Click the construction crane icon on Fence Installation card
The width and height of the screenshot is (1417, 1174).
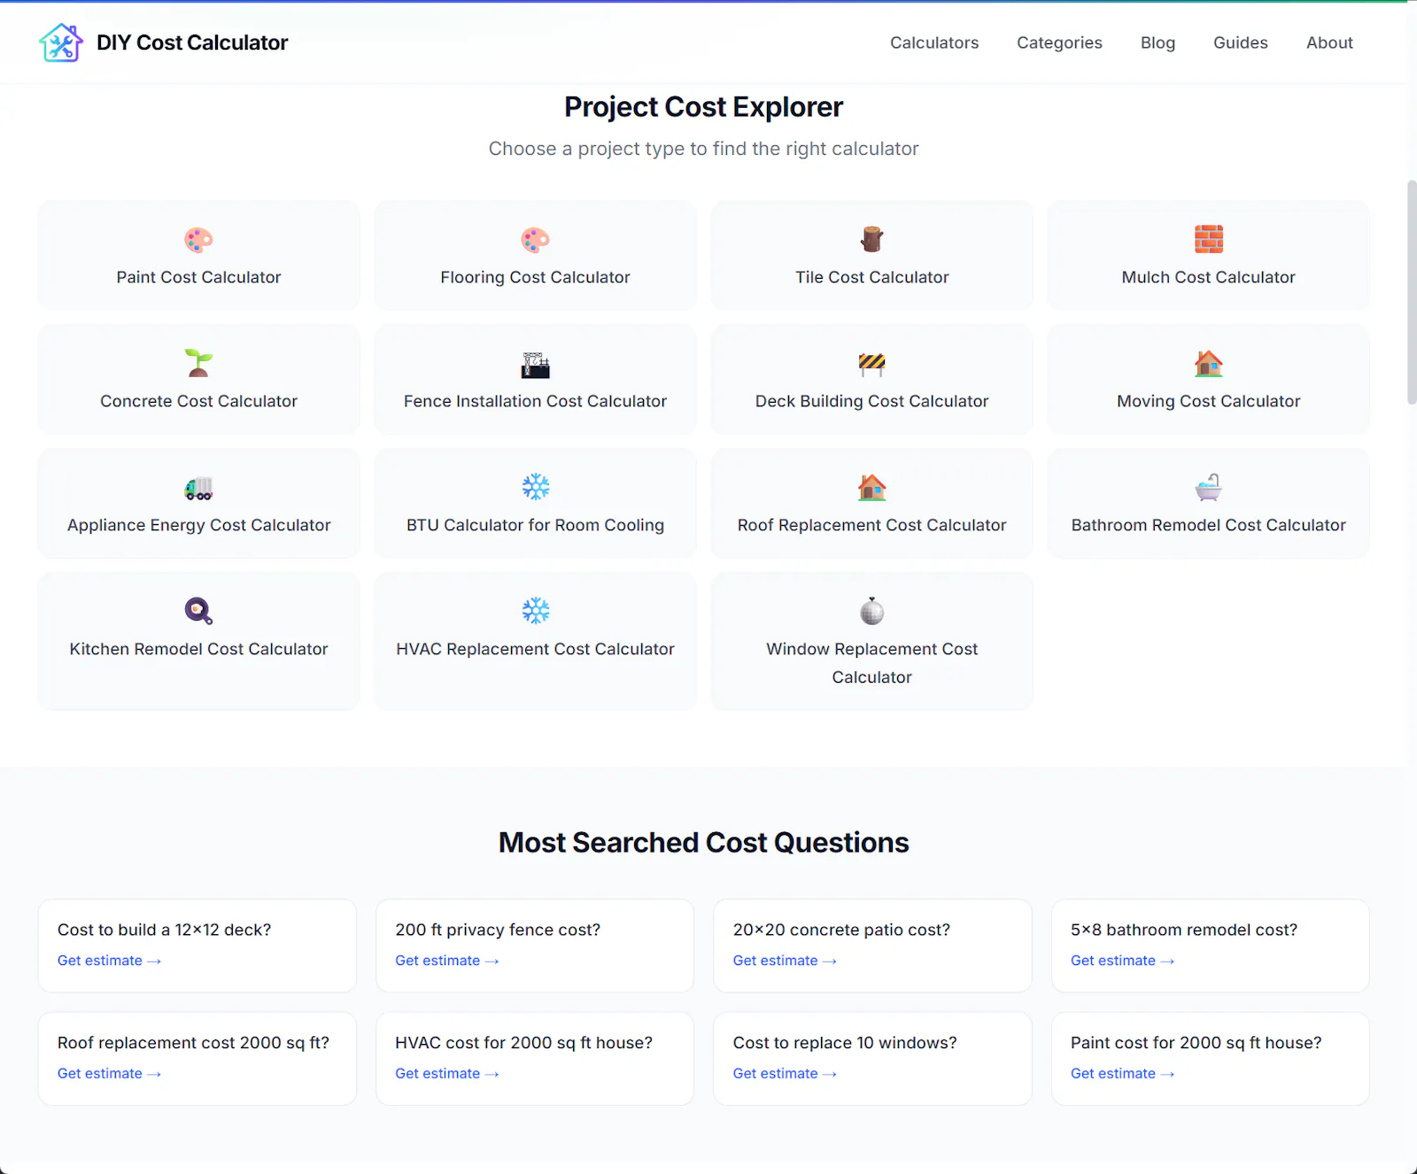[535, 364]
